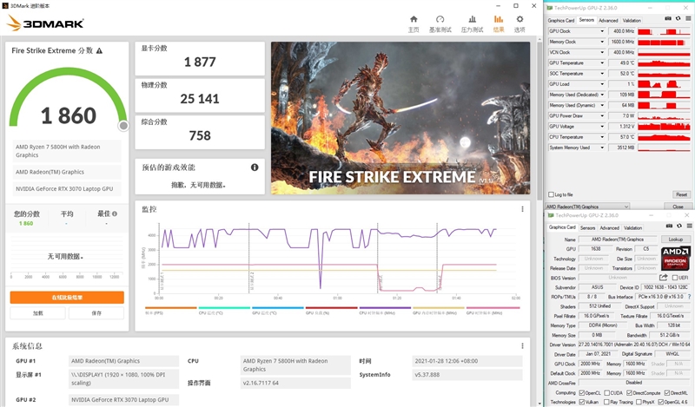Toggle the UEFI checkbox in GPU-Z

click(675, 278)
